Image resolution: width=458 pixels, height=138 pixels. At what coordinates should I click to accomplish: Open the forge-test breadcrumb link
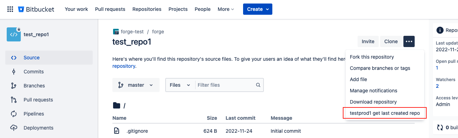[x=132, y=32]
